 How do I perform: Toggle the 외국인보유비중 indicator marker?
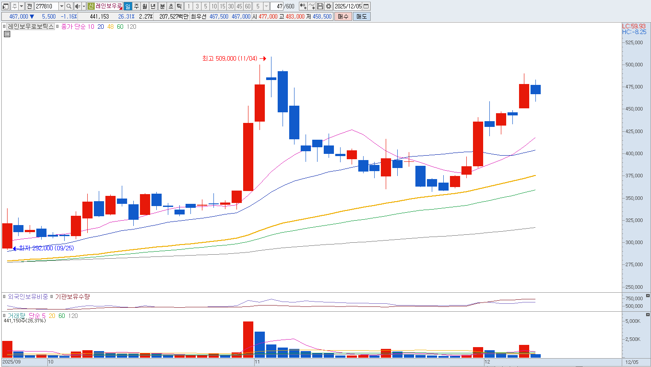point(5,297)
